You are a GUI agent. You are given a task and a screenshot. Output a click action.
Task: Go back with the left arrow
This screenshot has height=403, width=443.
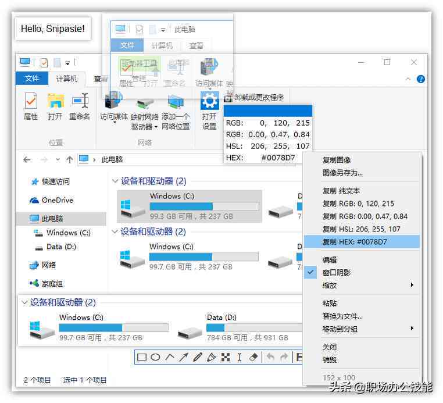[27, 160]
